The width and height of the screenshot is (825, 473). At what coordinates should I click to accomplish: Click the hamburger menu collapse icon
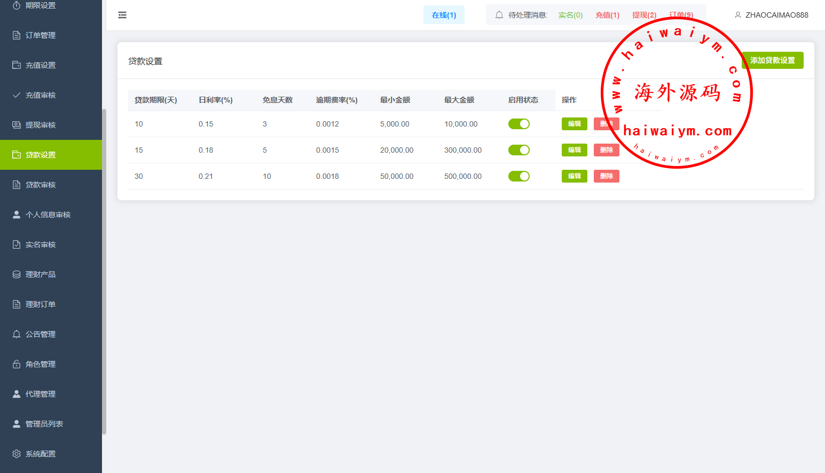[122, 15]
